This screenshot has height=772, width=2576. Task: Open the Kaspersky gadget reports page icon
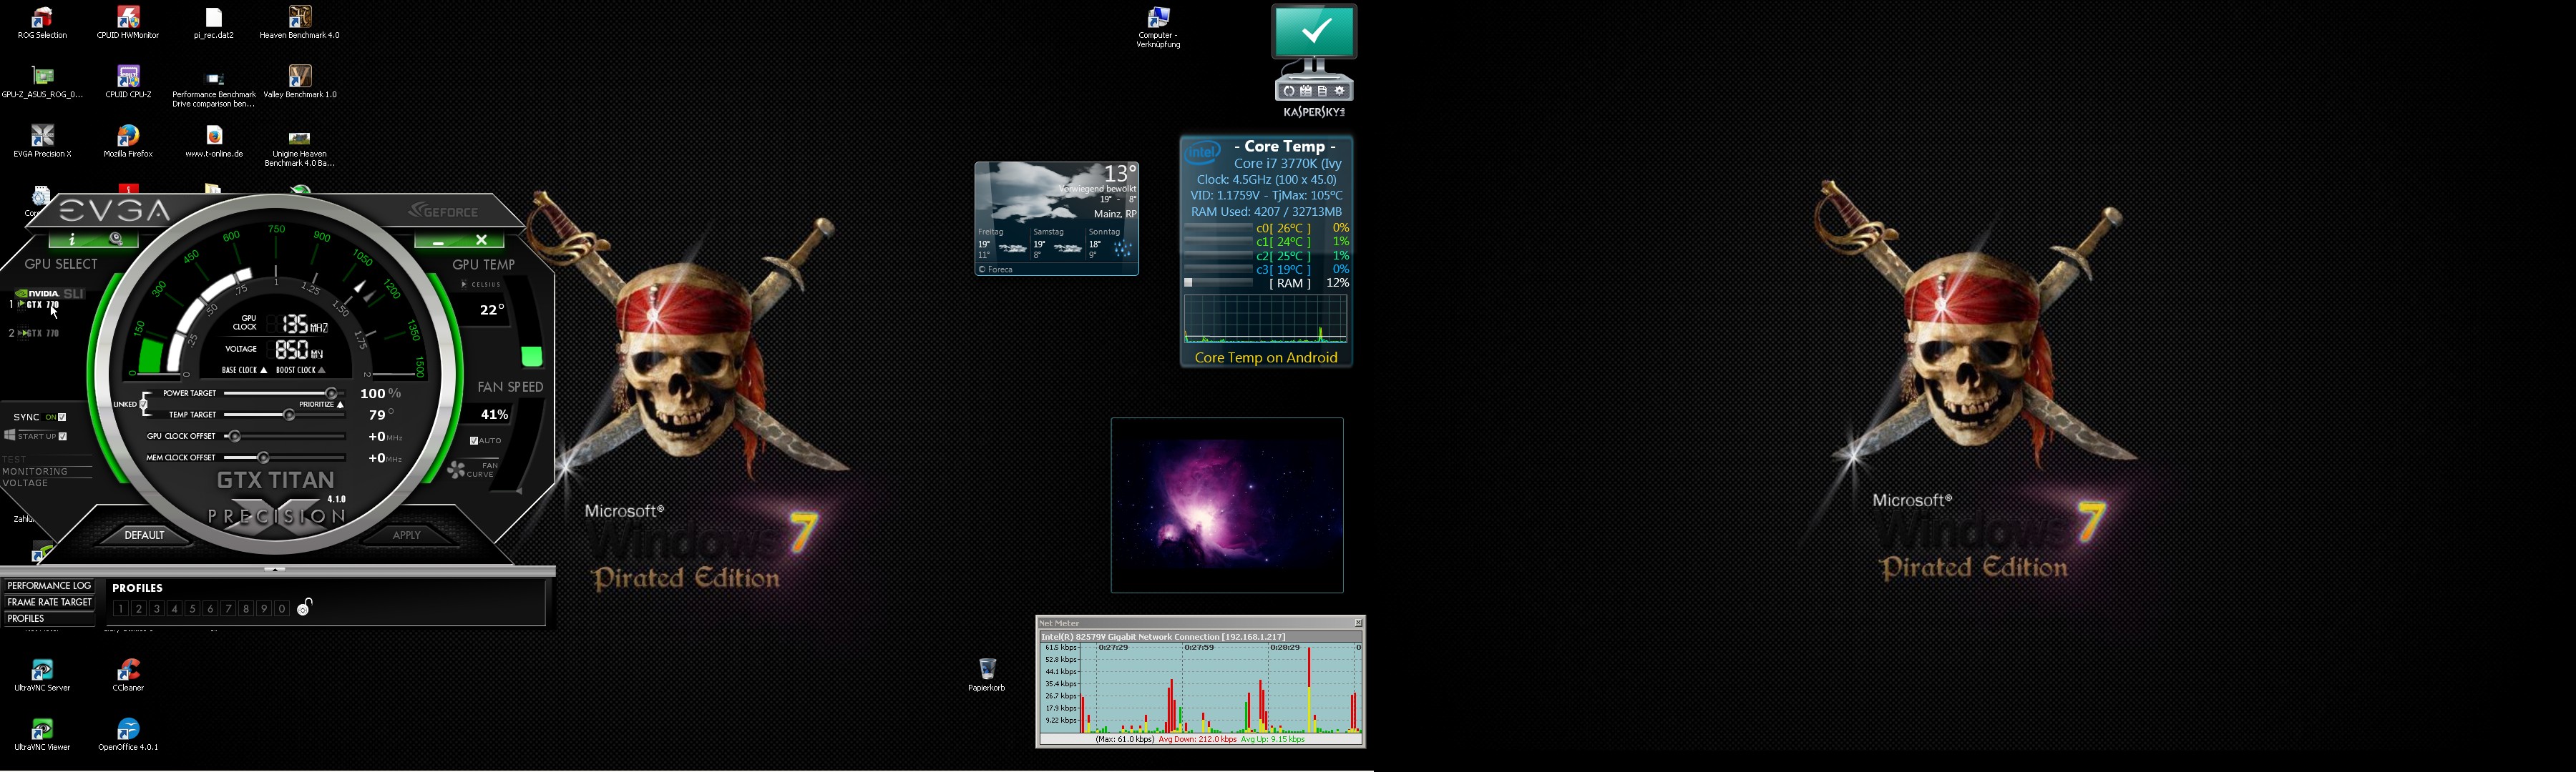click(1323, 92)
